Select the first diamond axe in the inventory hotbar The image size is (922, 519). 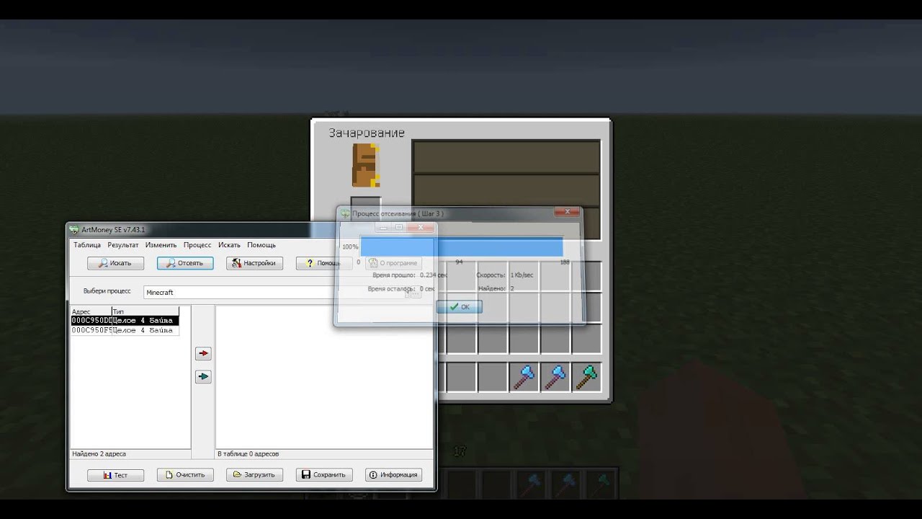coord(524,378)
